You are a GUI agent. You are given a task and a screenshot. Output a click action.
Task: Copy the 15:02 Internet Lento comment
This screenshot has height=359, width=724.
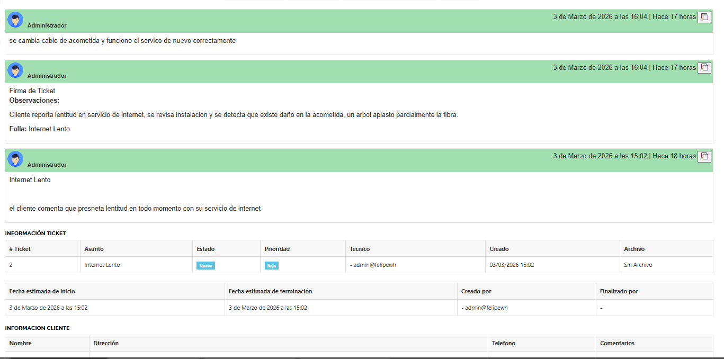[x=704, y=156]
